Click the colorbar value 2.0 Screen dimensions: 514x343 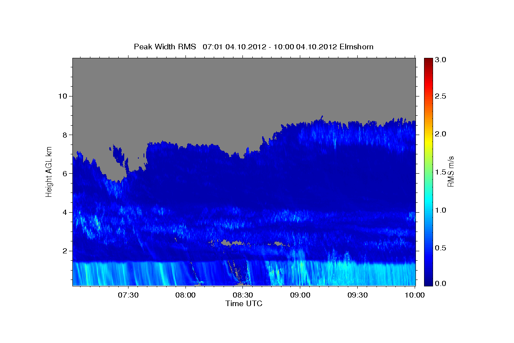click(x=441, y=134)
